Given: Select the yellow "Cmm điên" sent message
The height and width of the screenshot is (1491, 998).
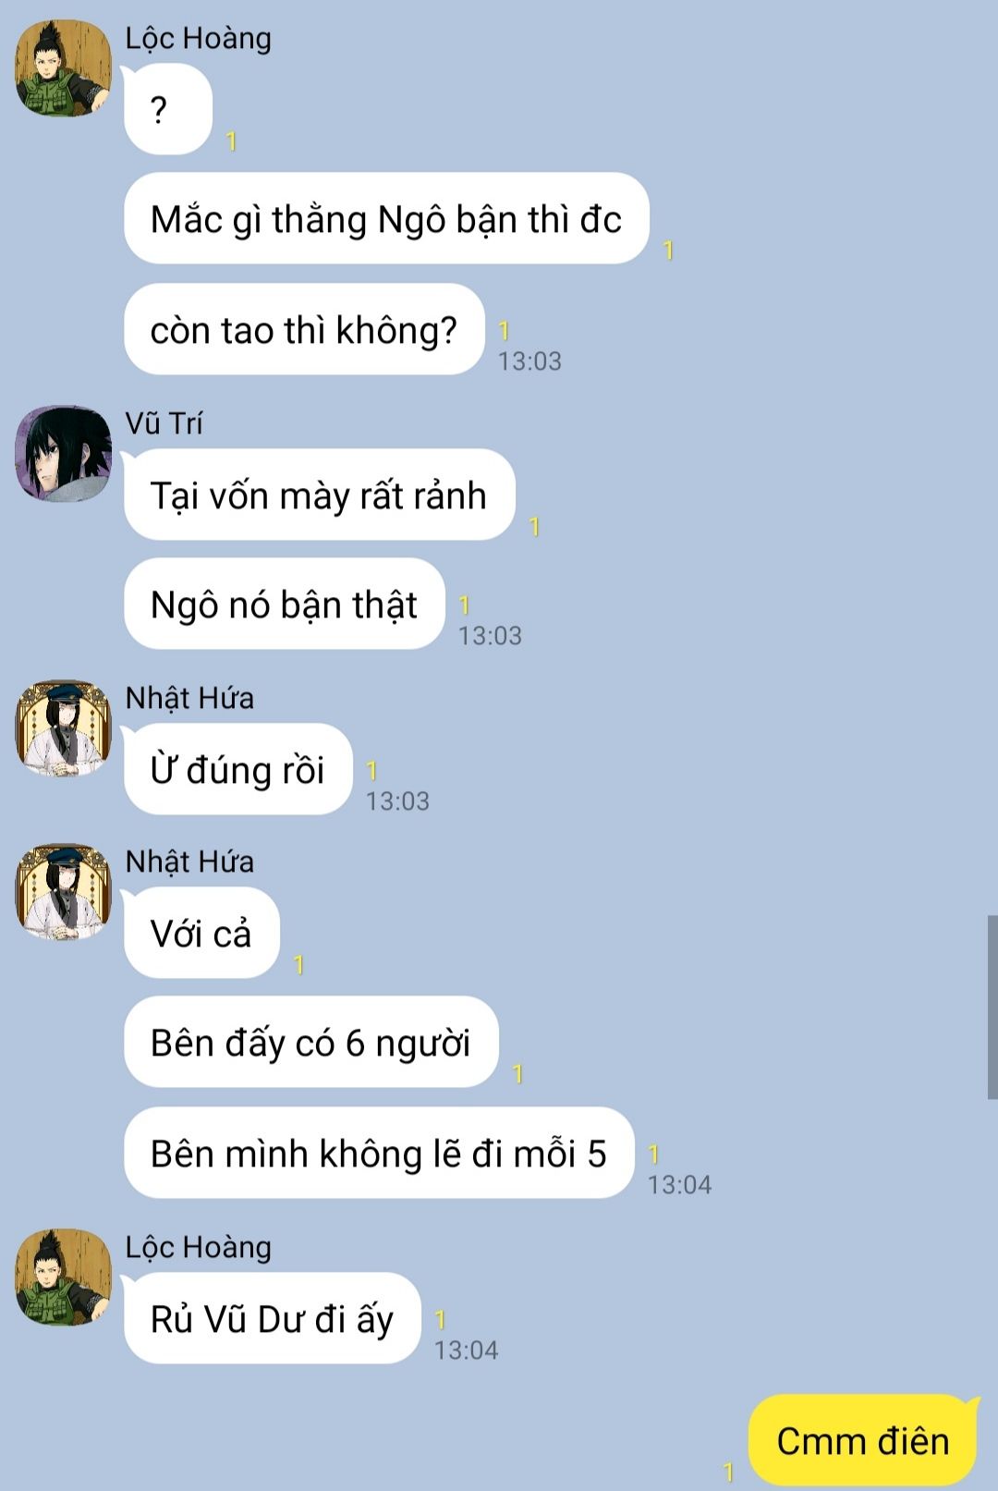Looking at the screenshot, I should (x=863, y=1440).
